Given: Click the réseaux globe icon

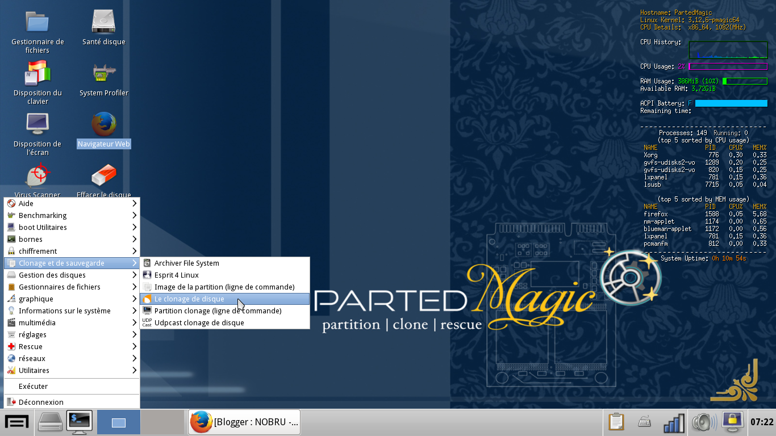Looking at the screenshot, I should point(11,358).
